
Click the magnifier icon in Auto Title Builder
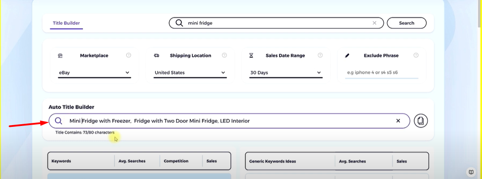pyautogui.click(x=59, y=121)
